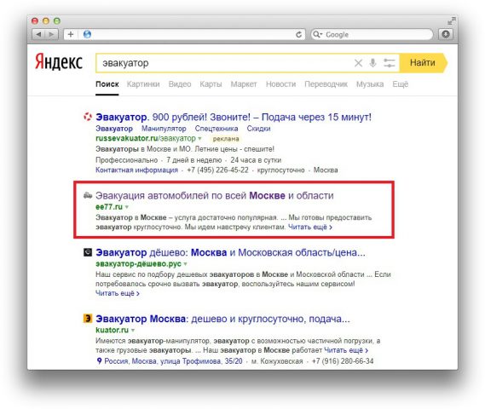Viewport: 485px width, 409px height.
Task: Expand the arrow next to russevakuator.ru URL
Action: [x=199, y=139]
